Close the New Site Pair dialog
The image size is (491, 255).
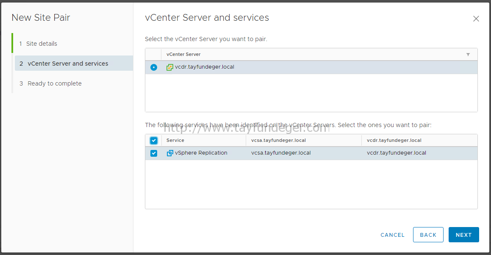click(x=476, y=19)
